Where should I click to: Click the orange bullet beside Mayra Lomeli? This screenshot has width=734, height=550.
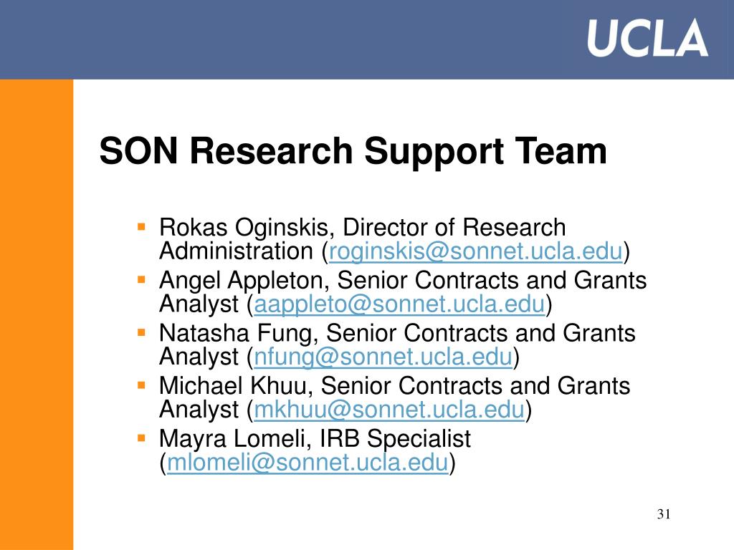point(141,439)
